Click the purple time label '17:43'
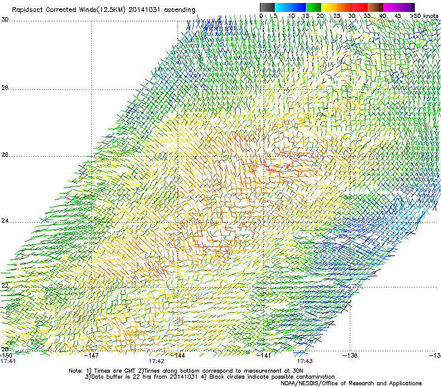 tap(305, 361)
